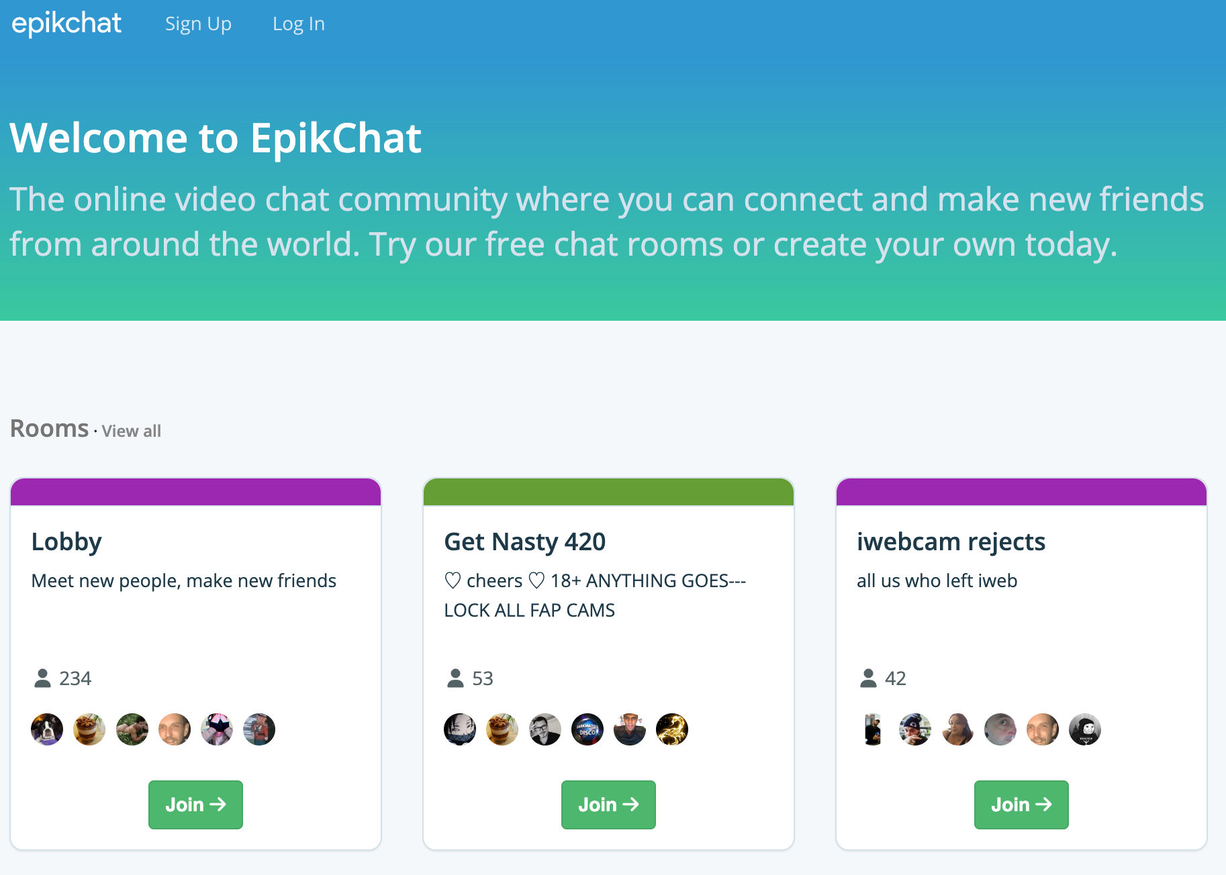Click the arrow icon on Lobby Join button
The height and width of the screenshot is (875, 1226).
point(220,805)
